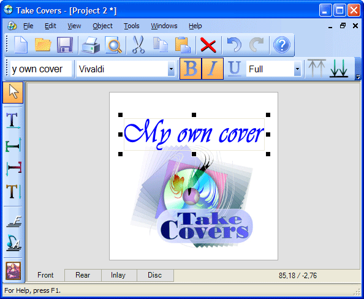Click the scissors Cut icon

pos(138,45)
